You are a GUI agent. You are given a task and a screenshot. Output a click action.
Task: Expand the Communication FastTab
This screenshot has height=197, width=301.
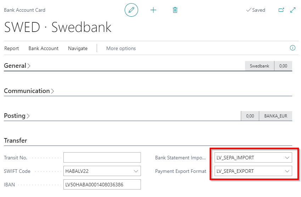click(29, 91)
